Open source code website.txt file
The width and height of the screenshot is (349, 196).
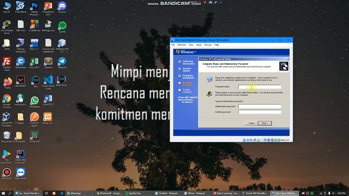click(x=49, y=46)
